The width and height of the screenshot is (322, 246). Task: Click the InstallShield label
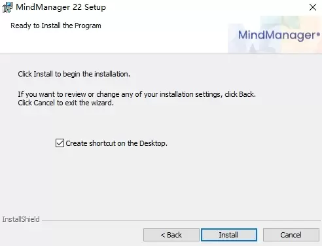pos(21,219)
